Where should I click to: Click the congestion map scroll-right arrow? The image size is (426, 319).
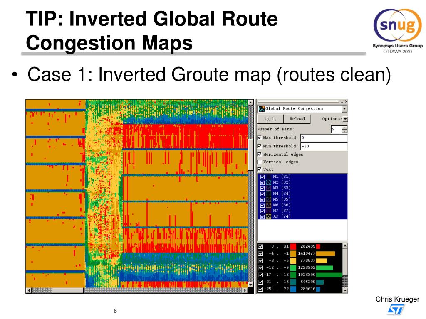coord(245,290)
